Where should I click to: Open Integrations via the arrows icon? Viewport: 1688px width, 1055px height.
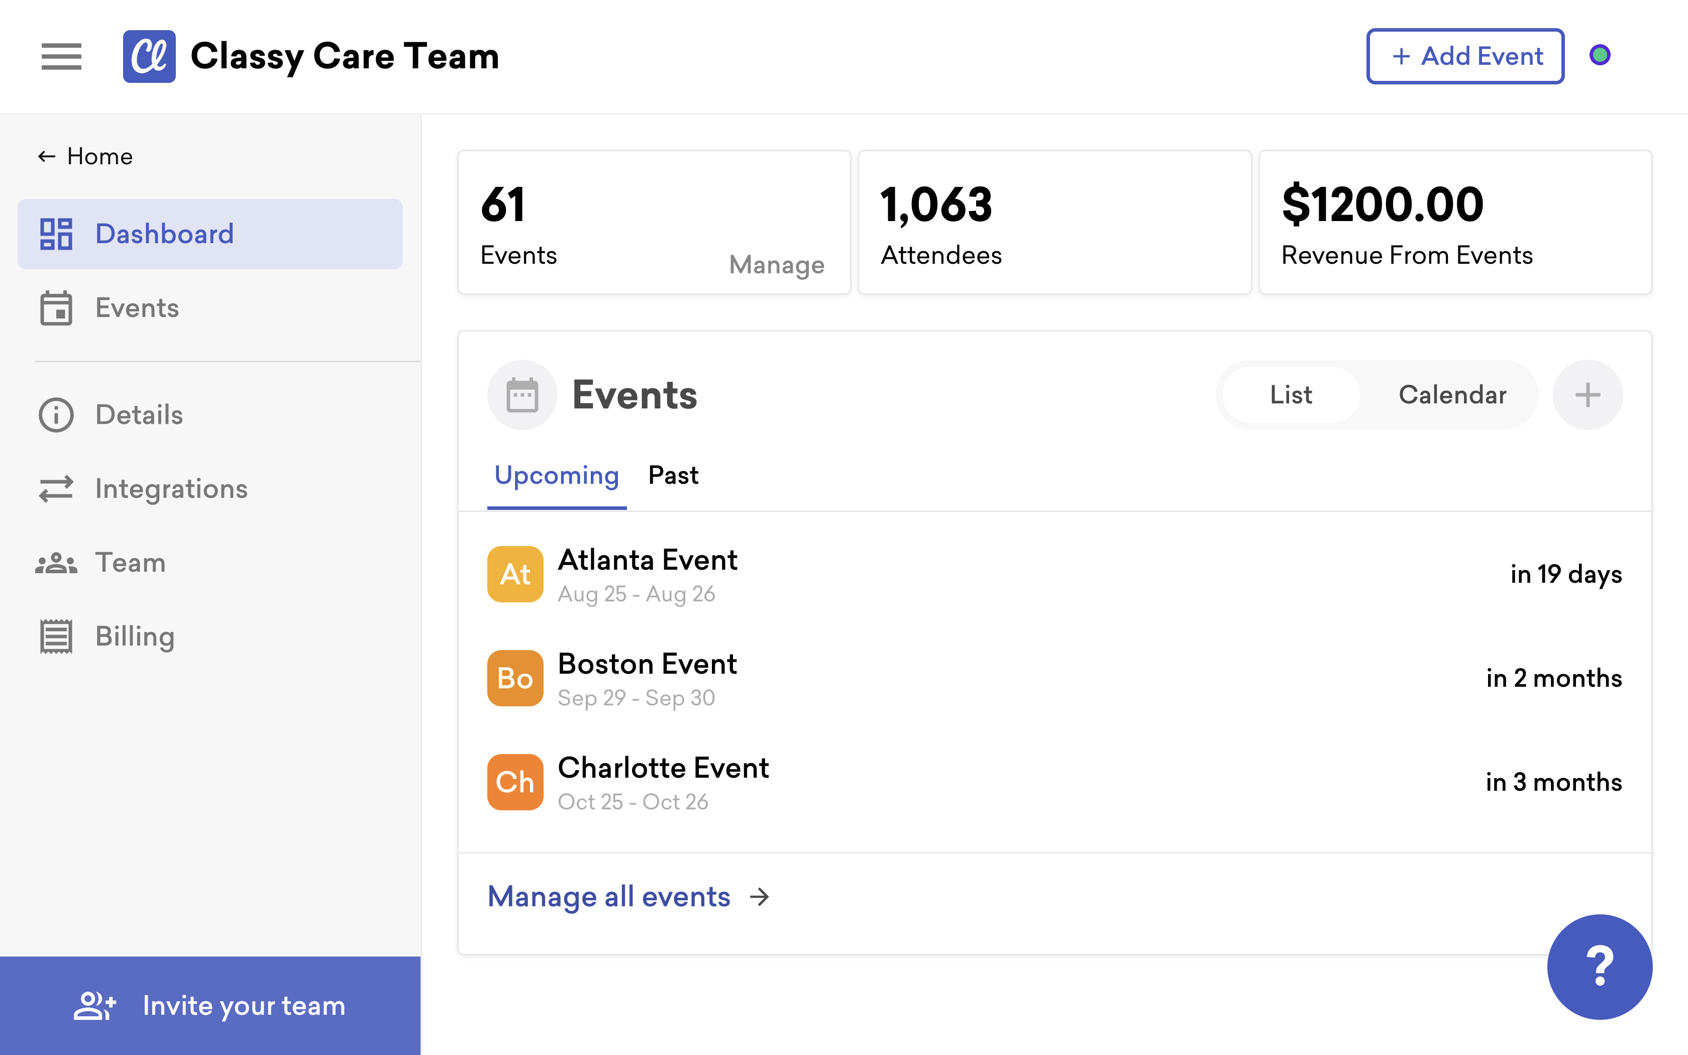pos(56,488)
